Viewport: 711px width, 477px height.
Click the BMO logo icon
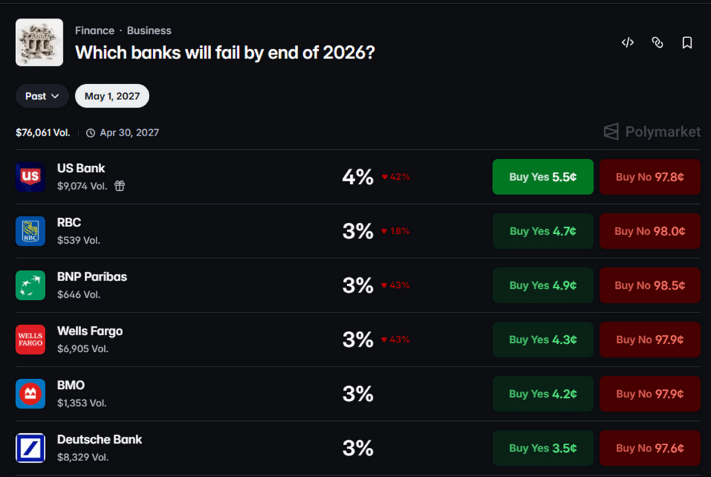point(31,394)
